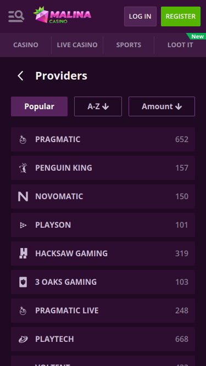Screen dimensions: 206x366
Task: Click the Log In button
Action: 140,16
